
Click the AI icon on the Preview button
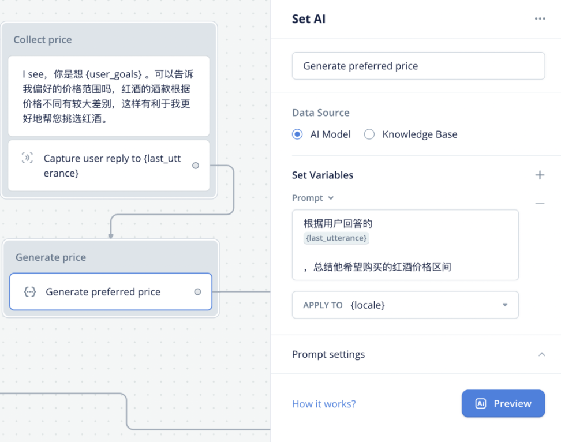coord(480,404)
